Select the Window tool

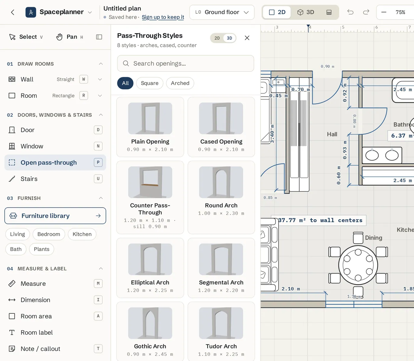tap(55, 146)
